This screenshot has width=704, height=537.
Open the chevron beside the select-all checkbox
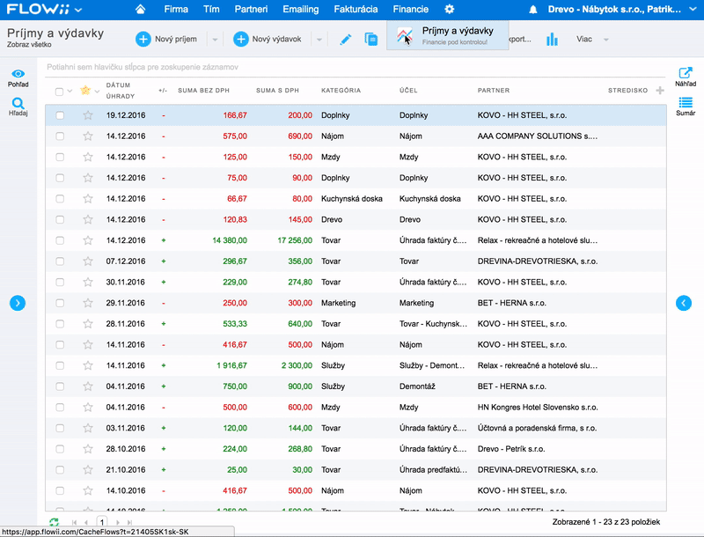point(70,91)
